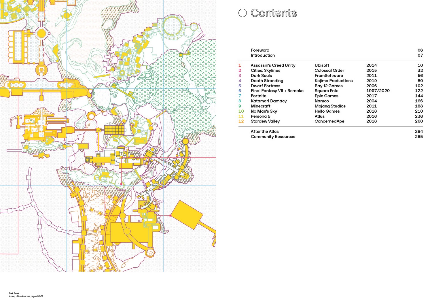Select the year "2017" for Fortnite
This screenshot has width=432, height=306.
372,96
